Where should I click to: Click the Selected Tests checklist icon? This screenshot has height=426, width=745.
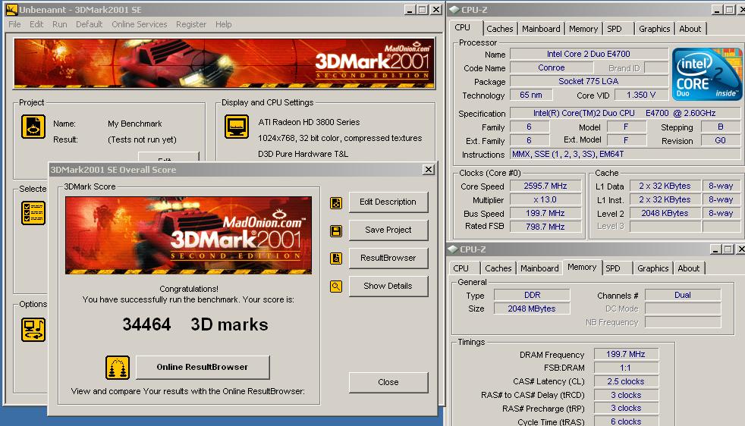click(33, 213)
